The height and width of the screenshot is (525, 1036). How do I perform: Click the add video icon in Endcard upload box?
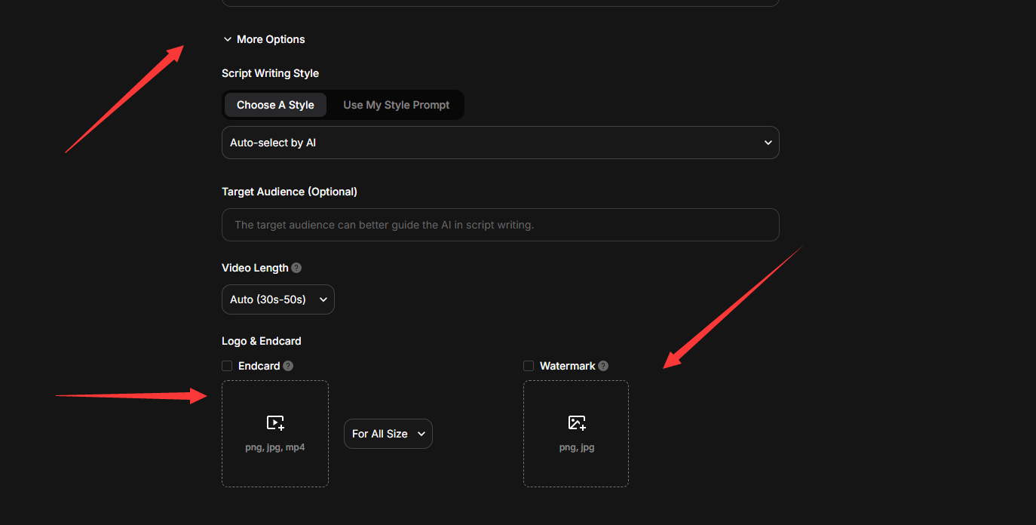click(x=275, y=423)
